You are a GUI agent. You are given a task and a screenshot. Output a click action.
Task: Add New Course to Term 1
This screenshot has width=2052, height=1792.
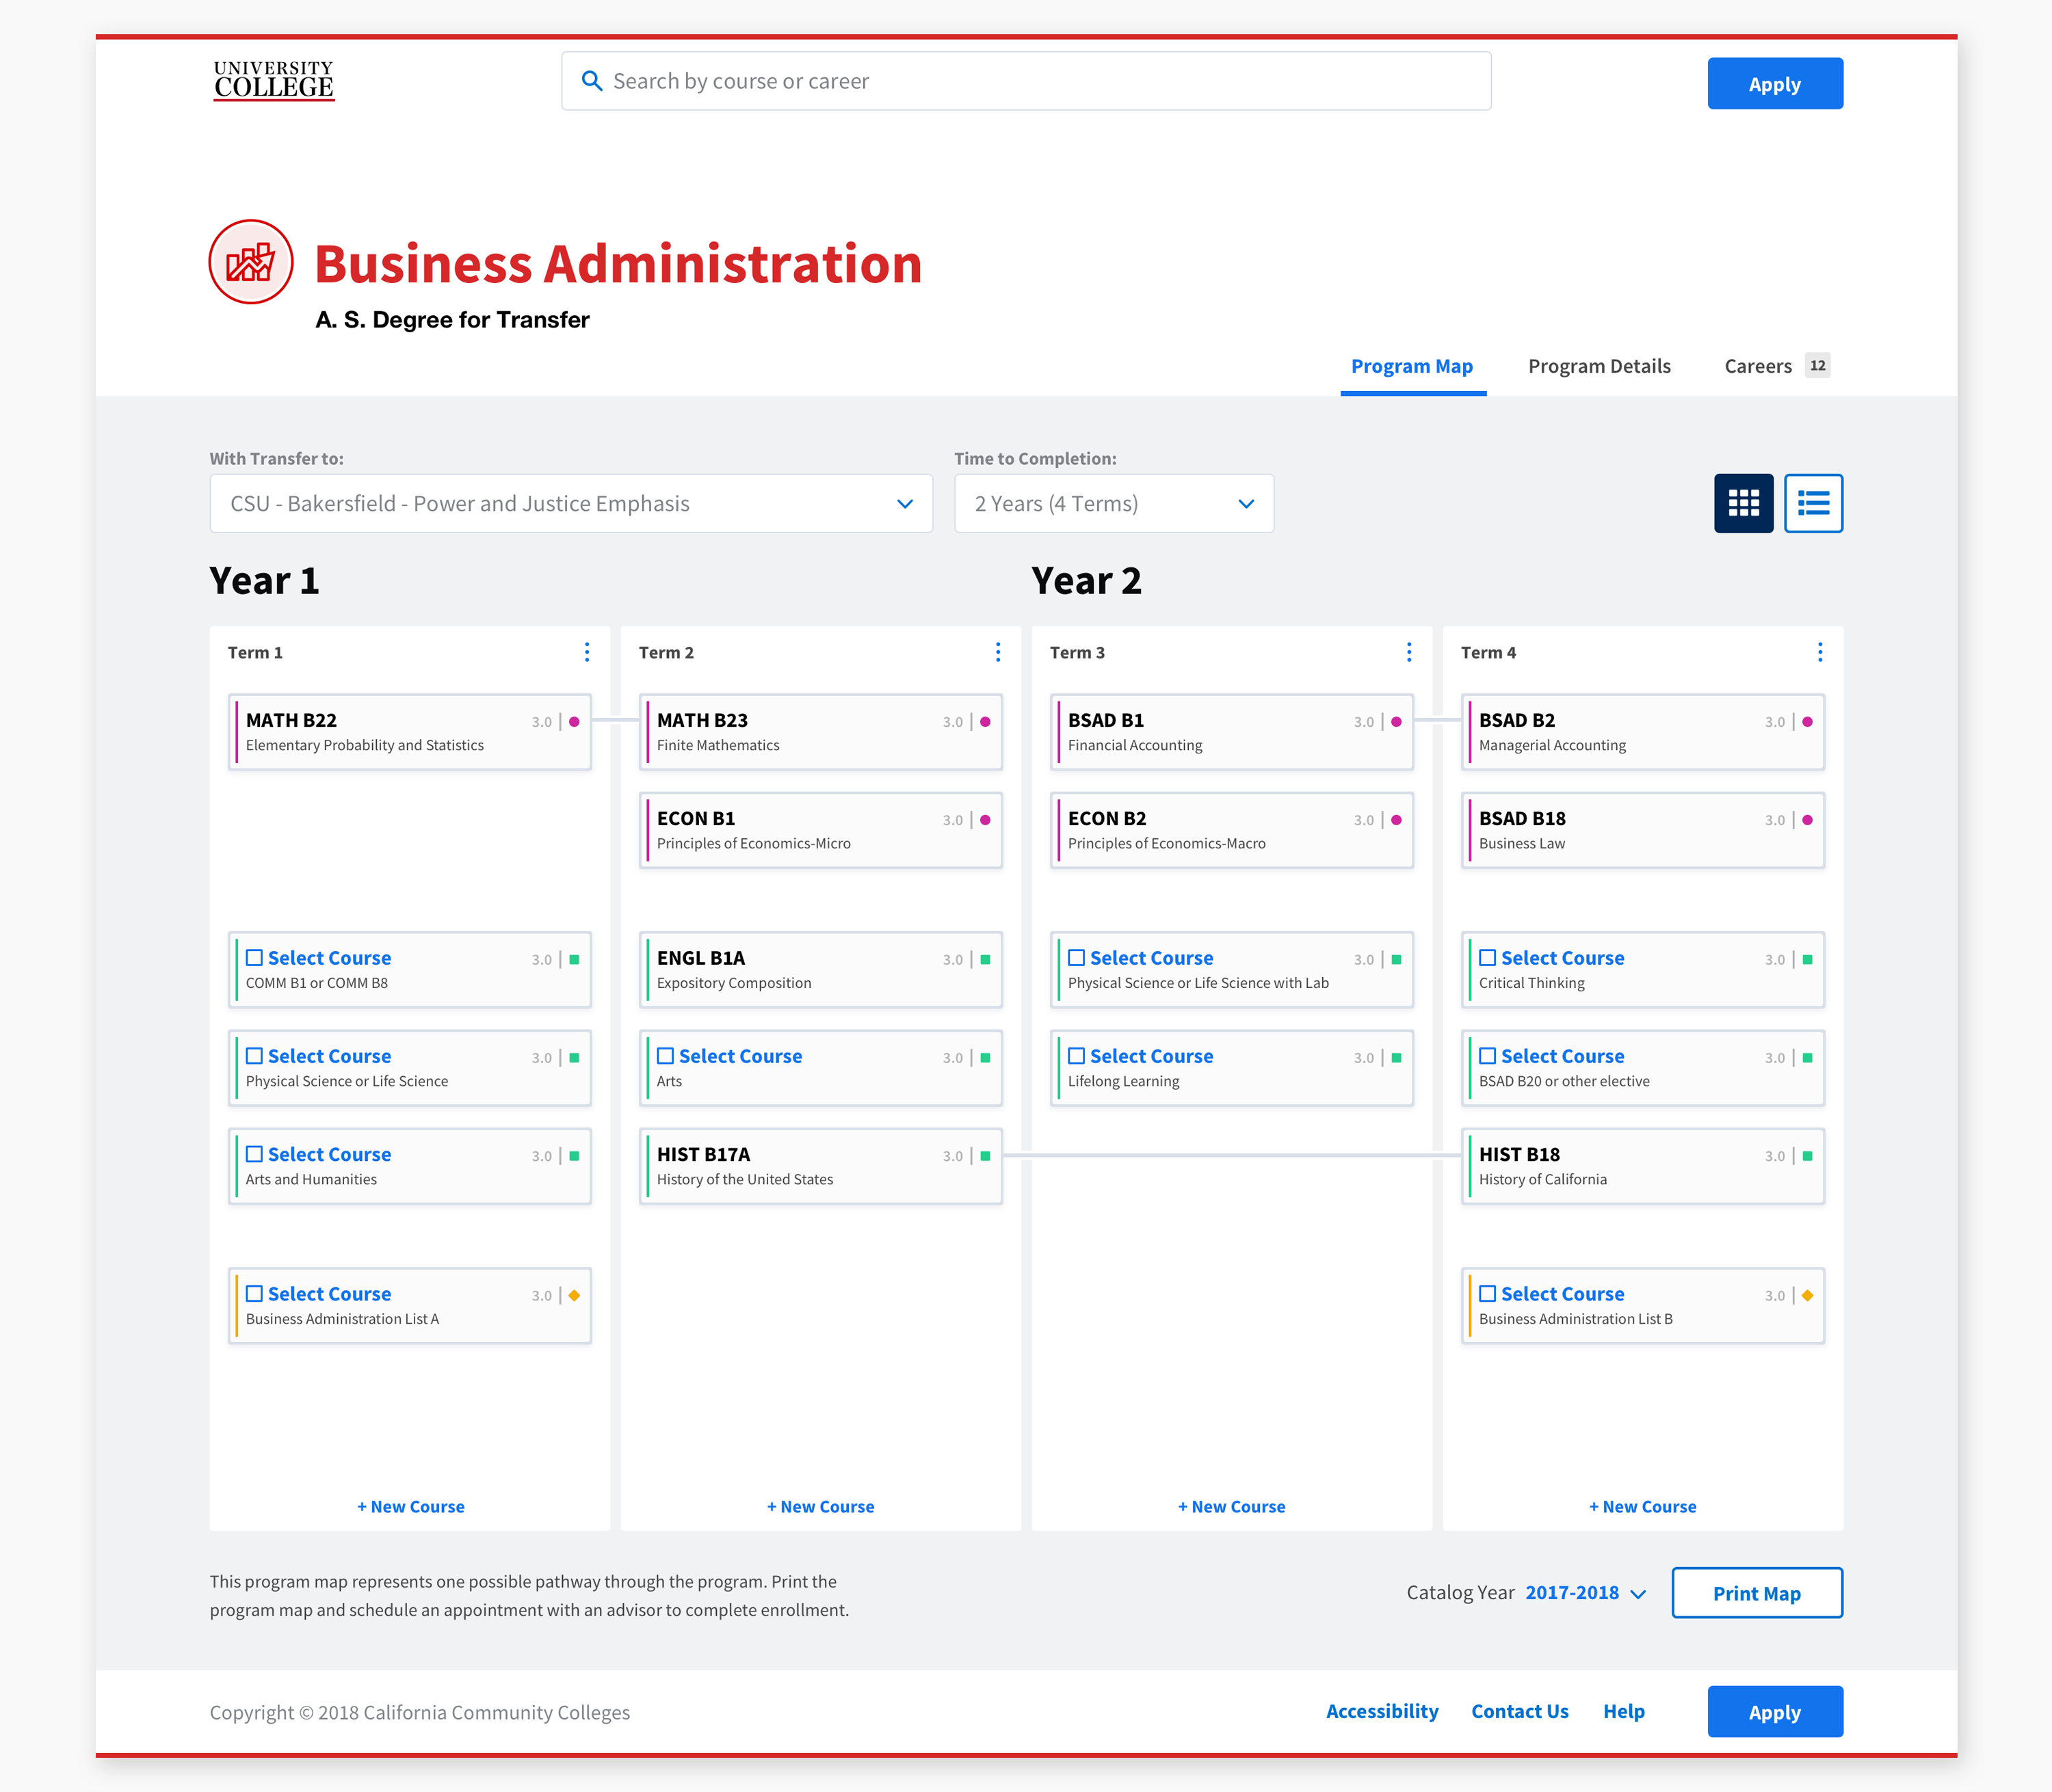[410, 1507]
